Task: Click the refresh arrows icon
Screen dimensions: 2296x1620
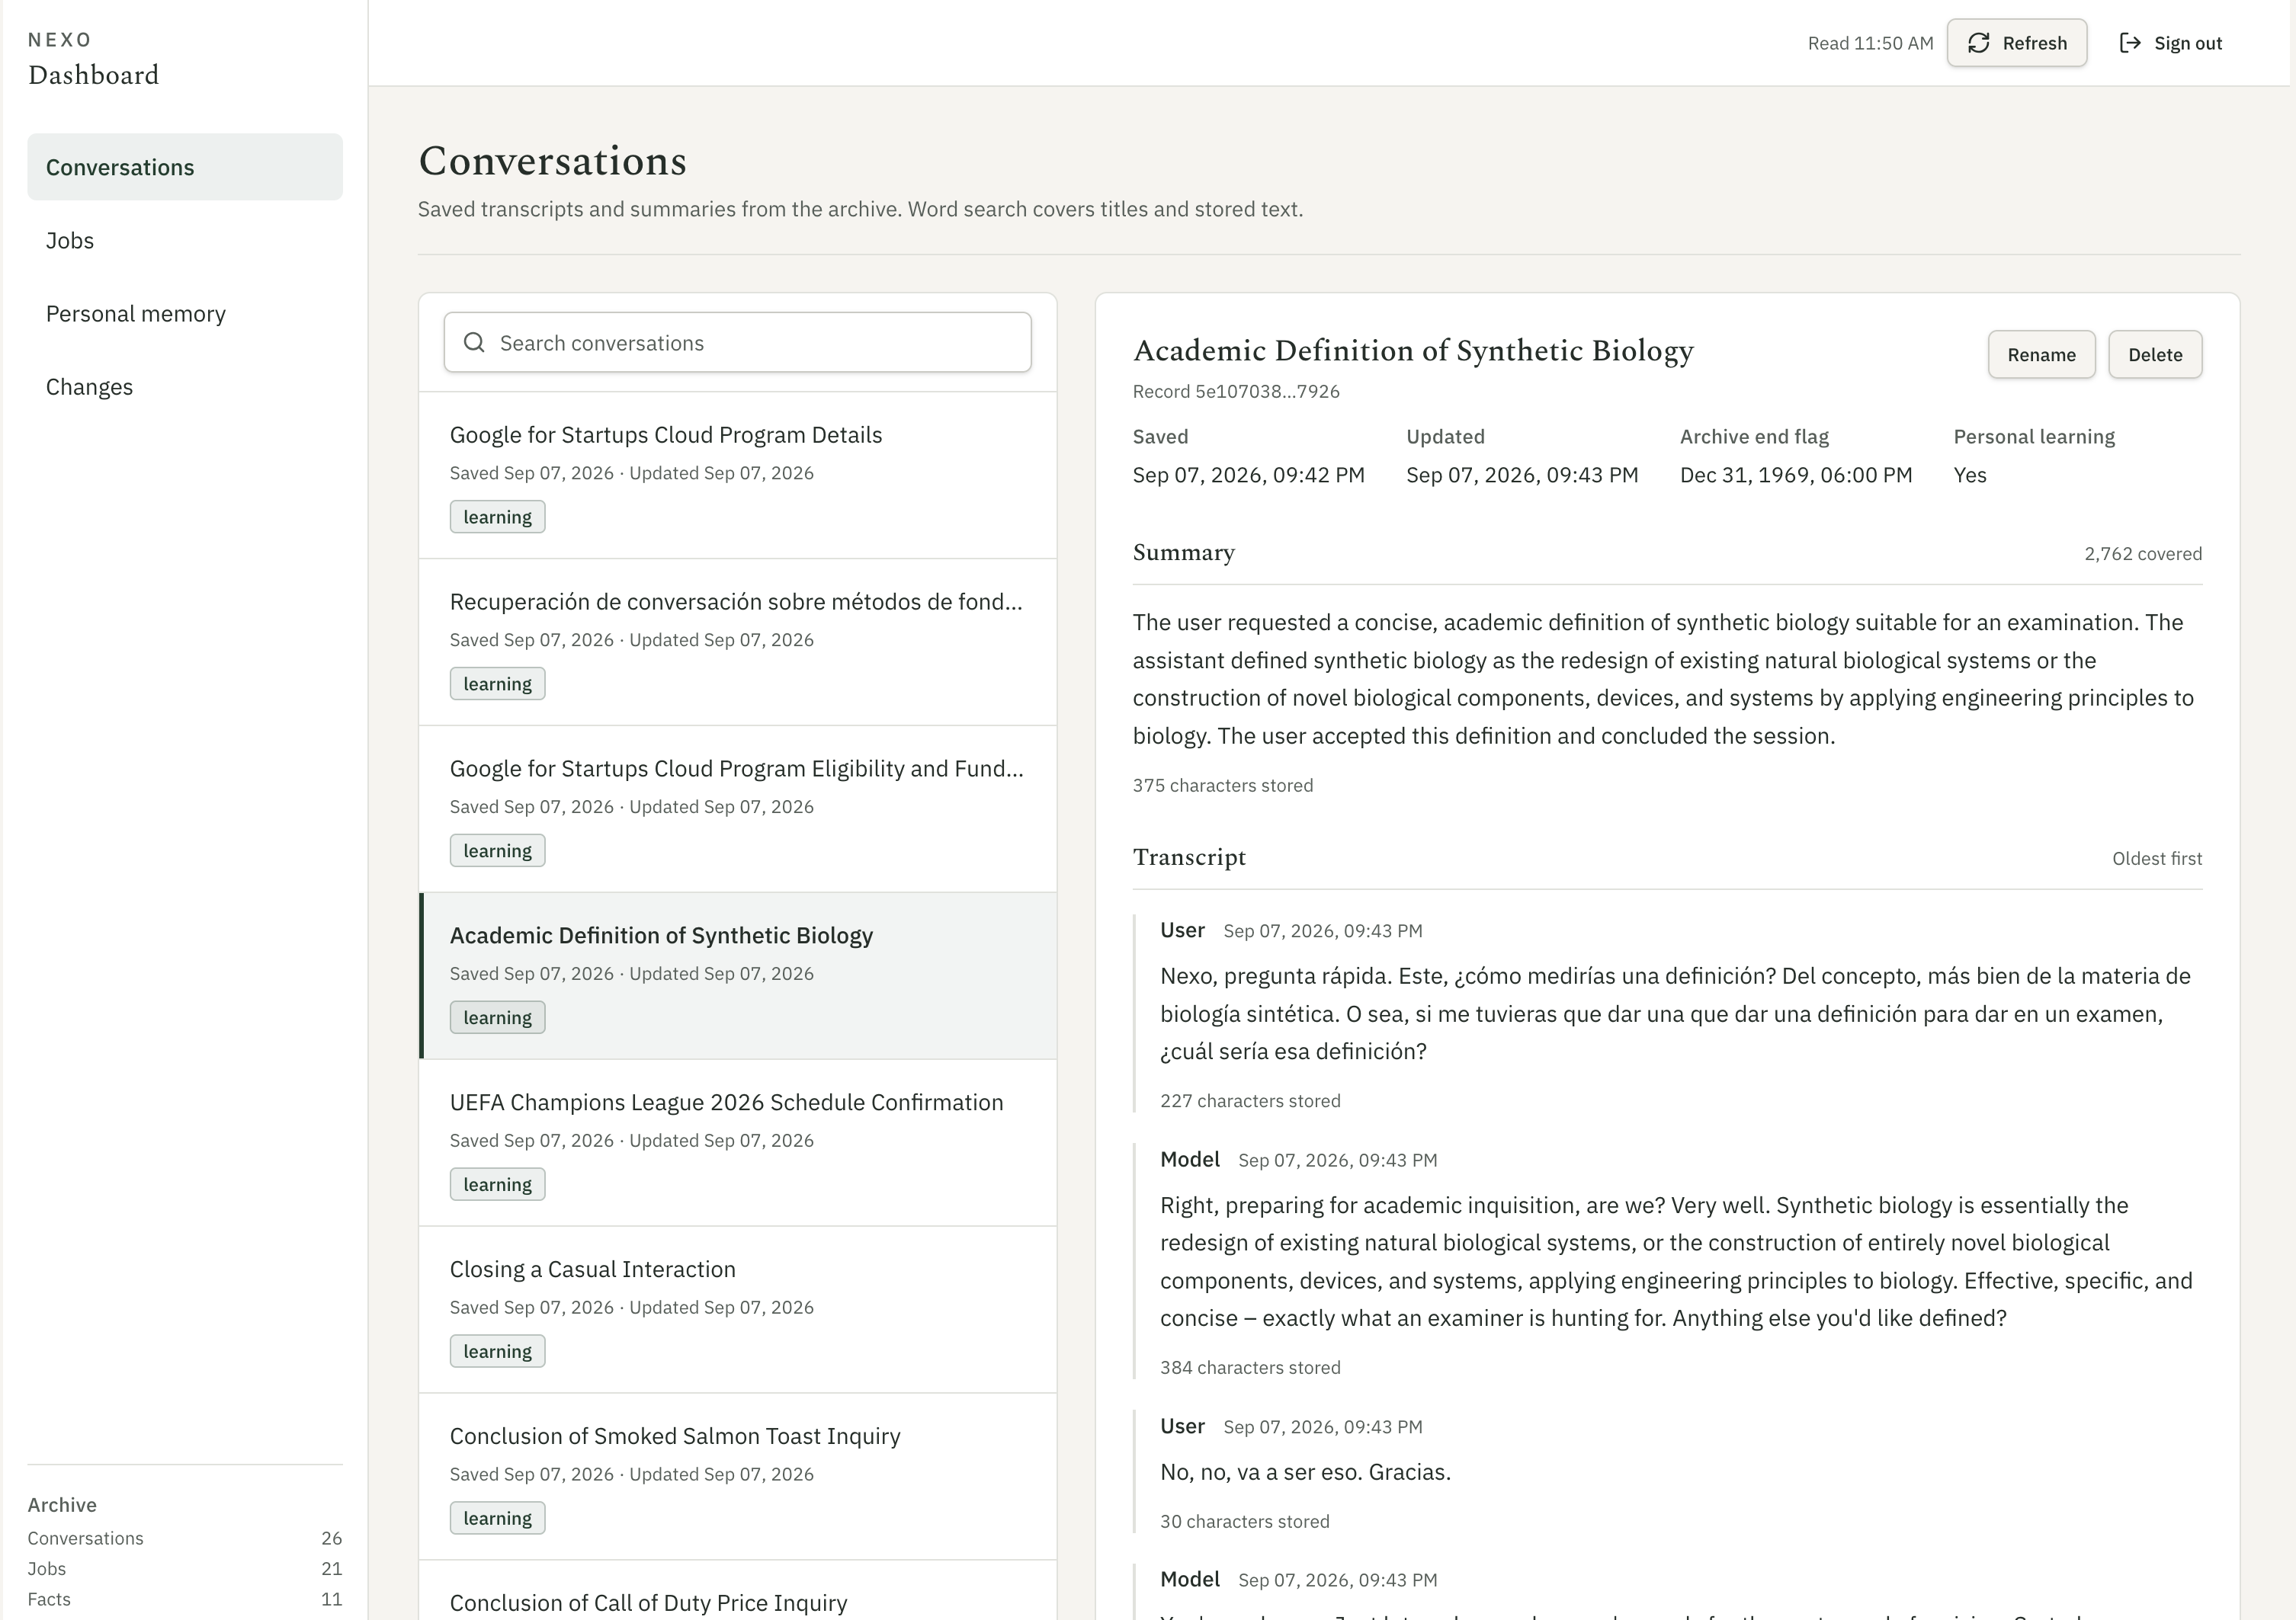Action: coord(1978,43)
